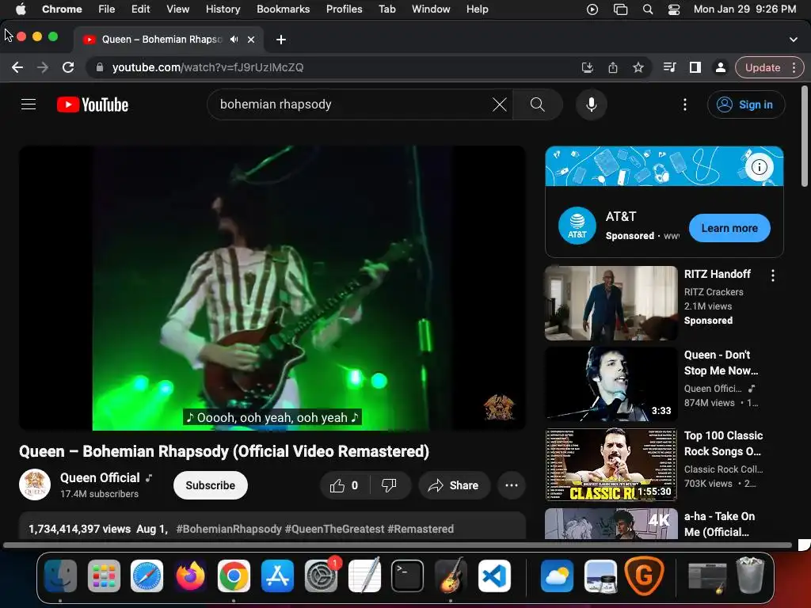This screenshot has height=608, width=811.
Task: Like the video with thumbs up
Action: pyautogui.click(x=345, y=485)
